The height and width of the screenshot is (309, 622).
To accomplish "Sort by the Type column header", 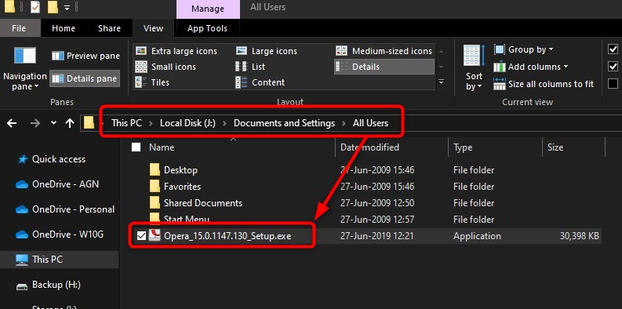I will pyautogui.click(x=463, y=147).
